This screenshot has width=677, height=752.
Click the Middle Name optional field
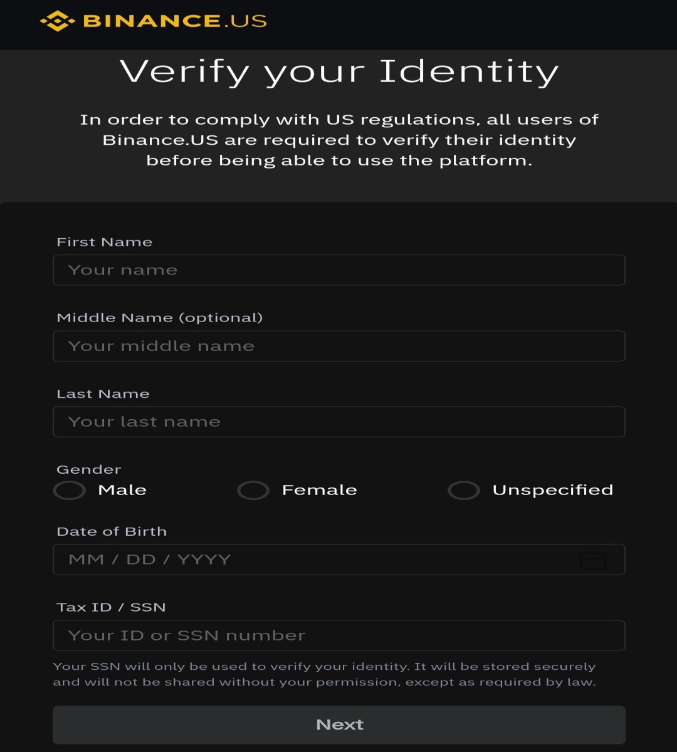(x=339, y=346)
